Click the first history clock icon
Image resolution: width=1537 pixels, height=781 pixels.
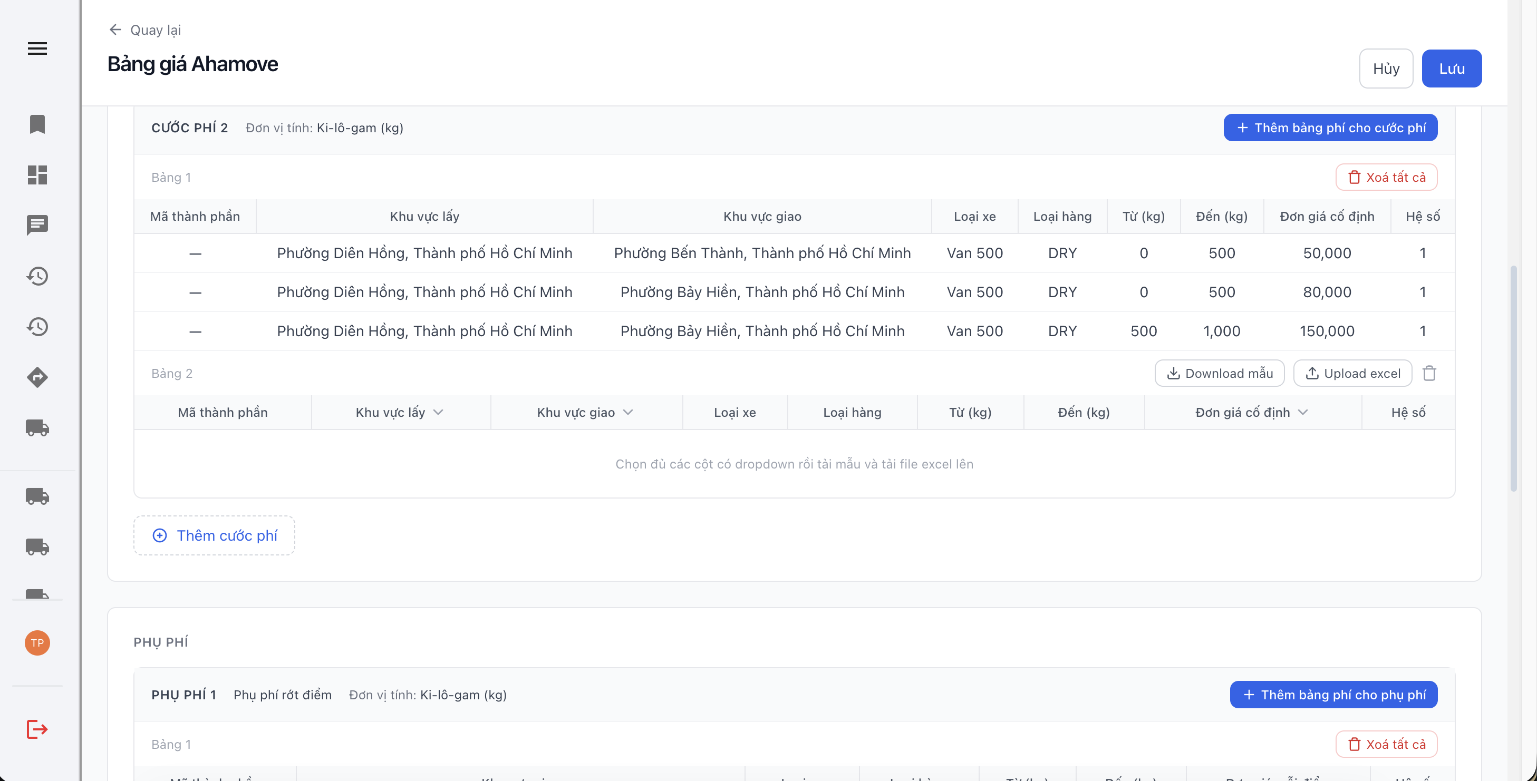pyautogui.click(x=37, y=276)
